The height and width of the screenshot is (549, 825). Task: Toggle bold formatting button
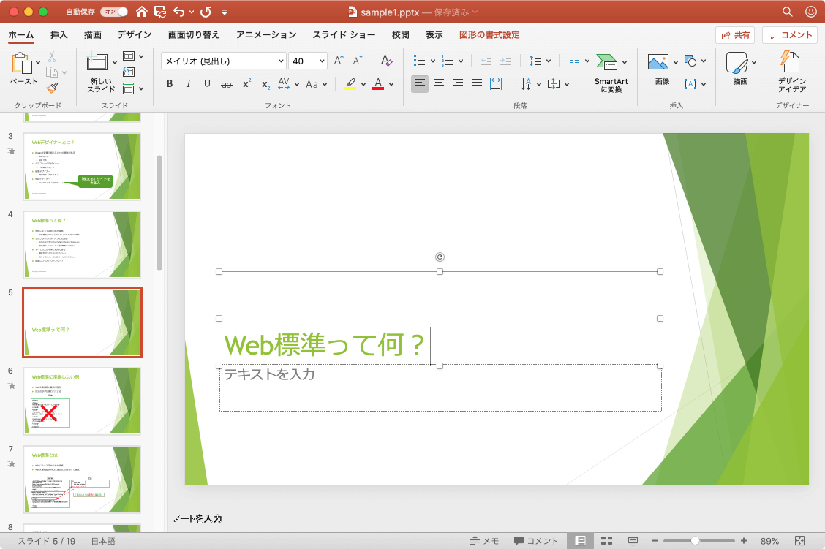click(170, 83)
